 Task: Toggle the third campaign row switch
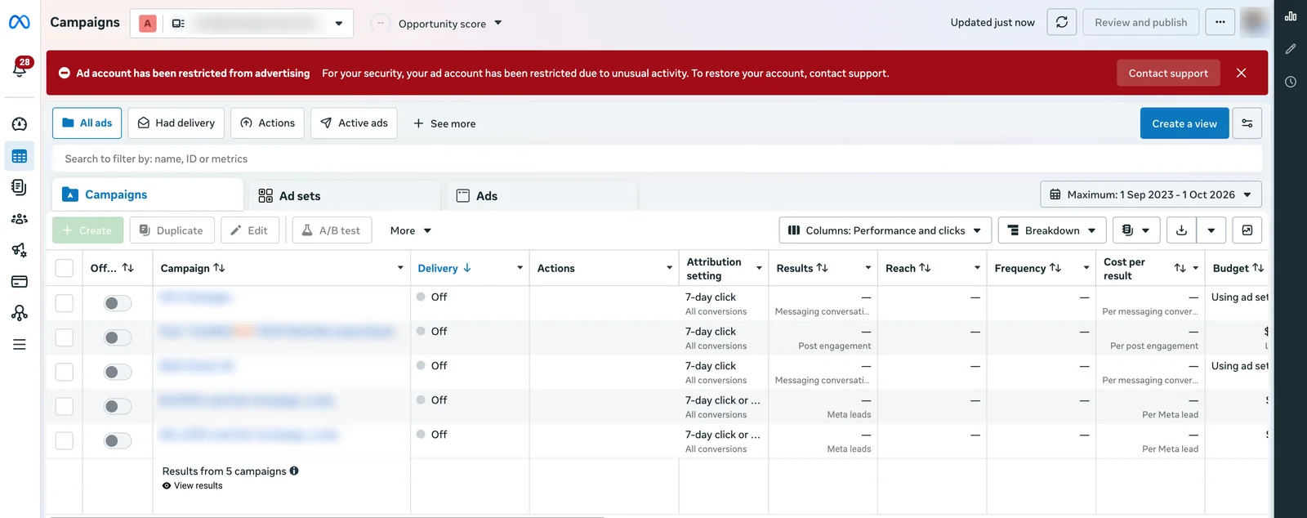tap(118, 372)
